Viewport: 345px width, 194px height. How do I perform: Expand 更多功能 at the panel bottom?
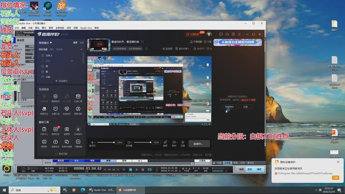coord(61,154)
